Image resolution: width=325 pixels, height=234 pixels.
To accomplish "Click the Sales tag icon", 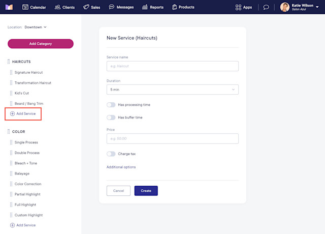I will [86, 7].
